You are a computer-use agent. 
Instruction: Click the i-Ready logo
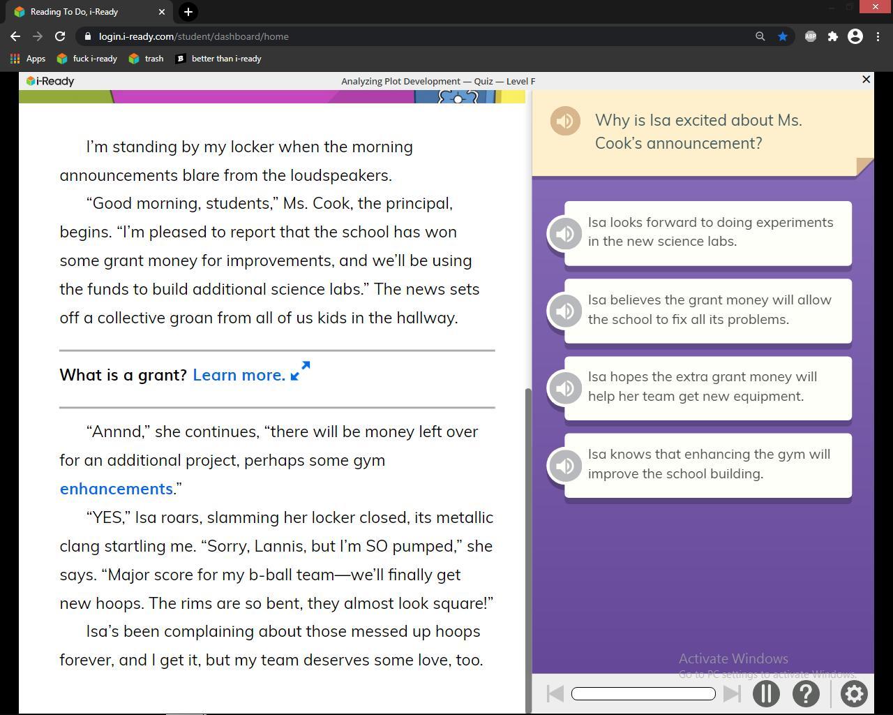(50, 81)
